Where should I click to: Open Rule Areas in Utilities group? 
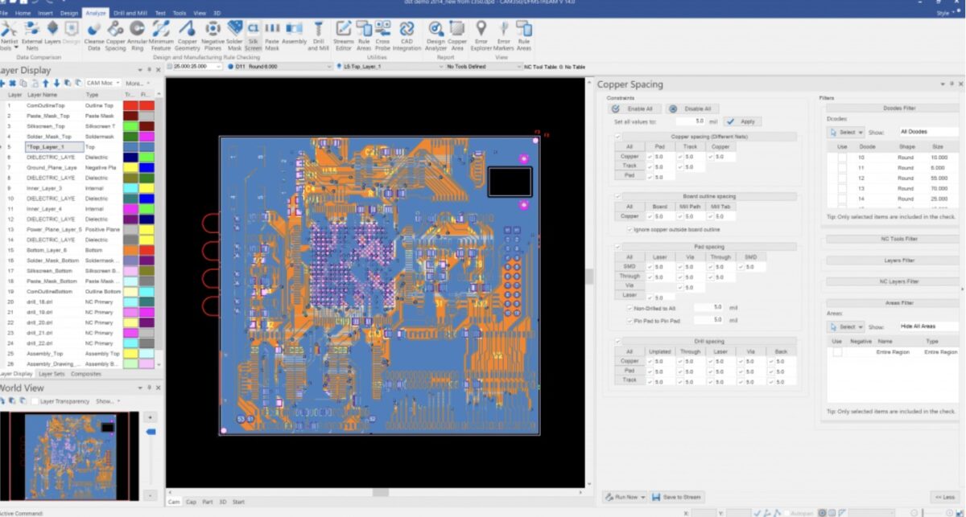[364, 35]
